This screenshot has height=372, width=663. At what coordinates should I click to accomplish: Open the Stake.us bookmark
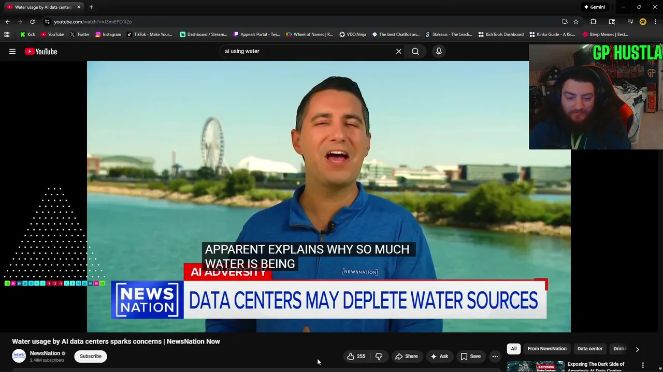[449, 35]
